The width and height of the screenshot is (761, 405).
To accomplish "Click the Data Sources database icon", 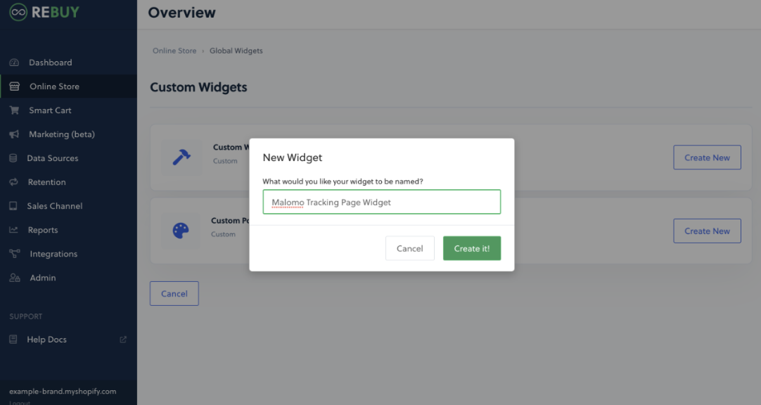I will click(13, 158).
